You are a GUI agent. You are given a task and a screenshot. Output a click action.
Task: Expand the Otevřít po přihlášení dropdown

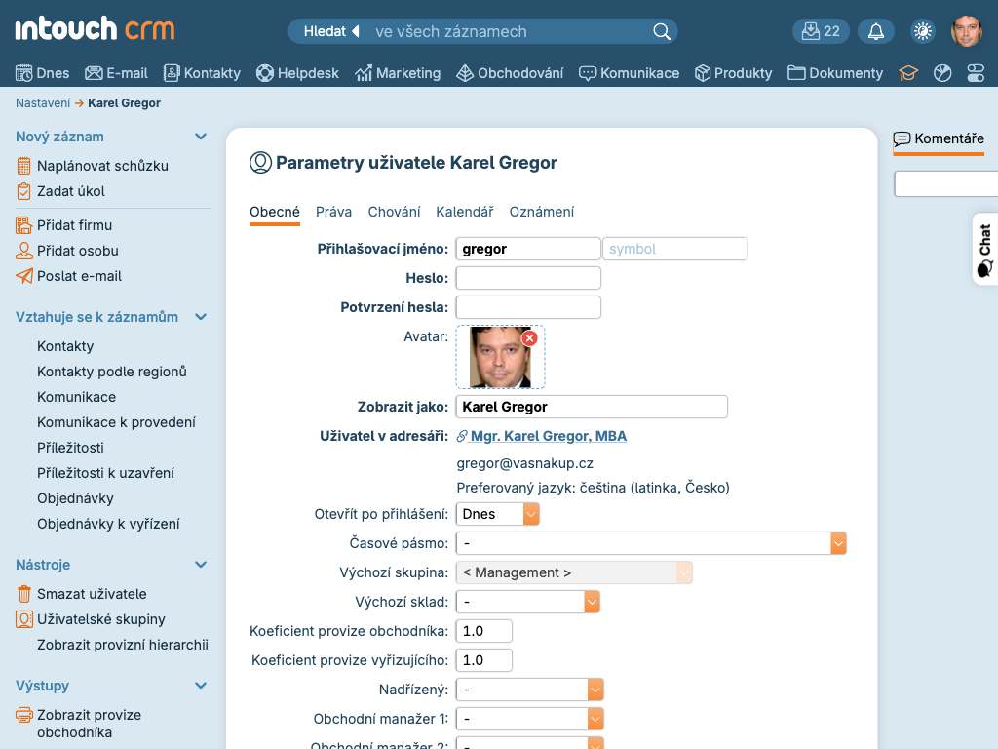click(531, 514)
